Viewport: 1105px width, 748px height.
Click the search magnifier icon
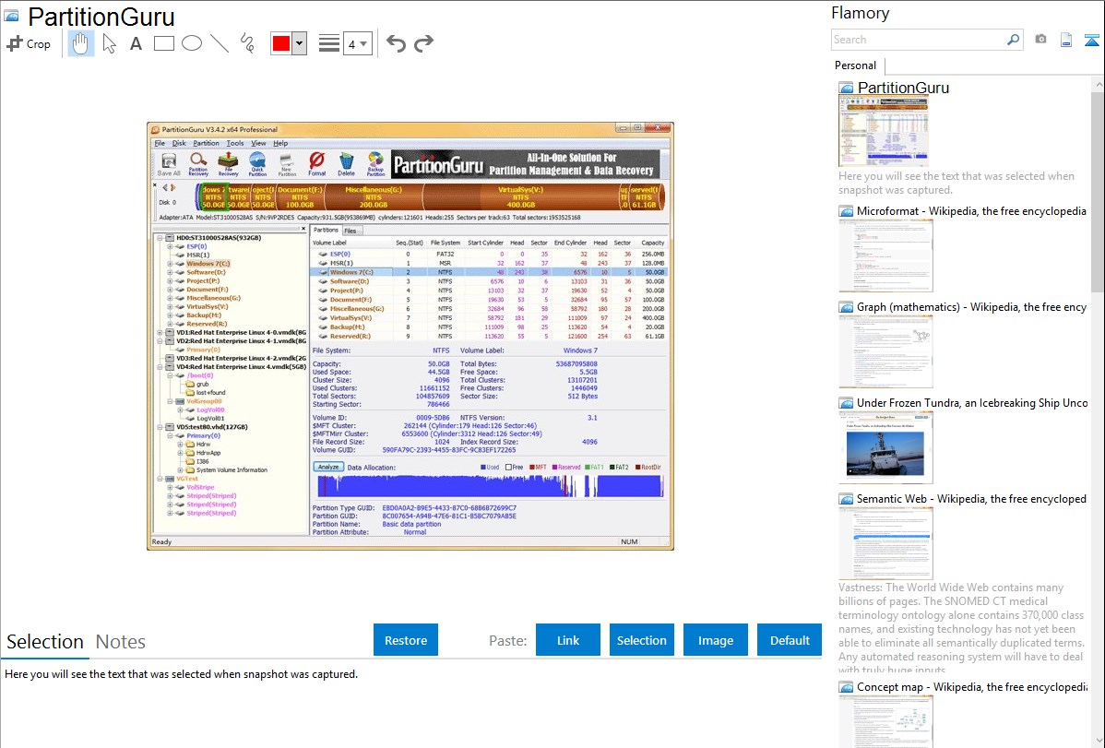(x=1014, y=40)
